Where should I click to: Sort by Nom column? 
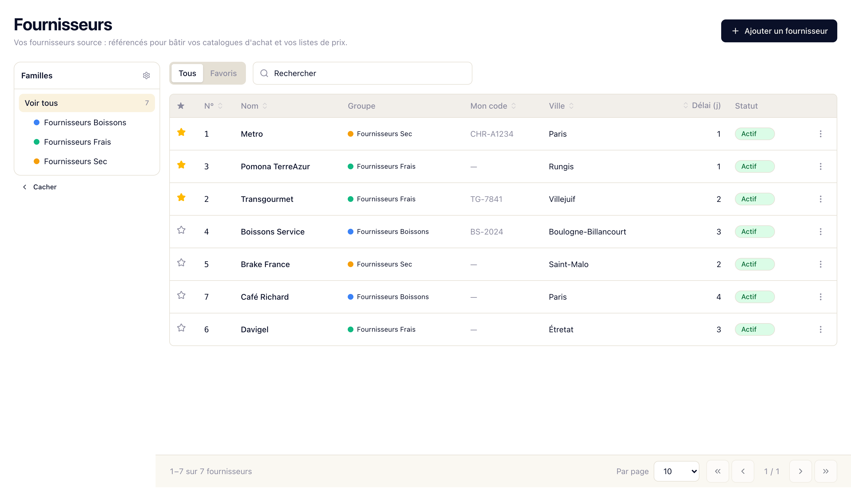(x=254, y=106)
